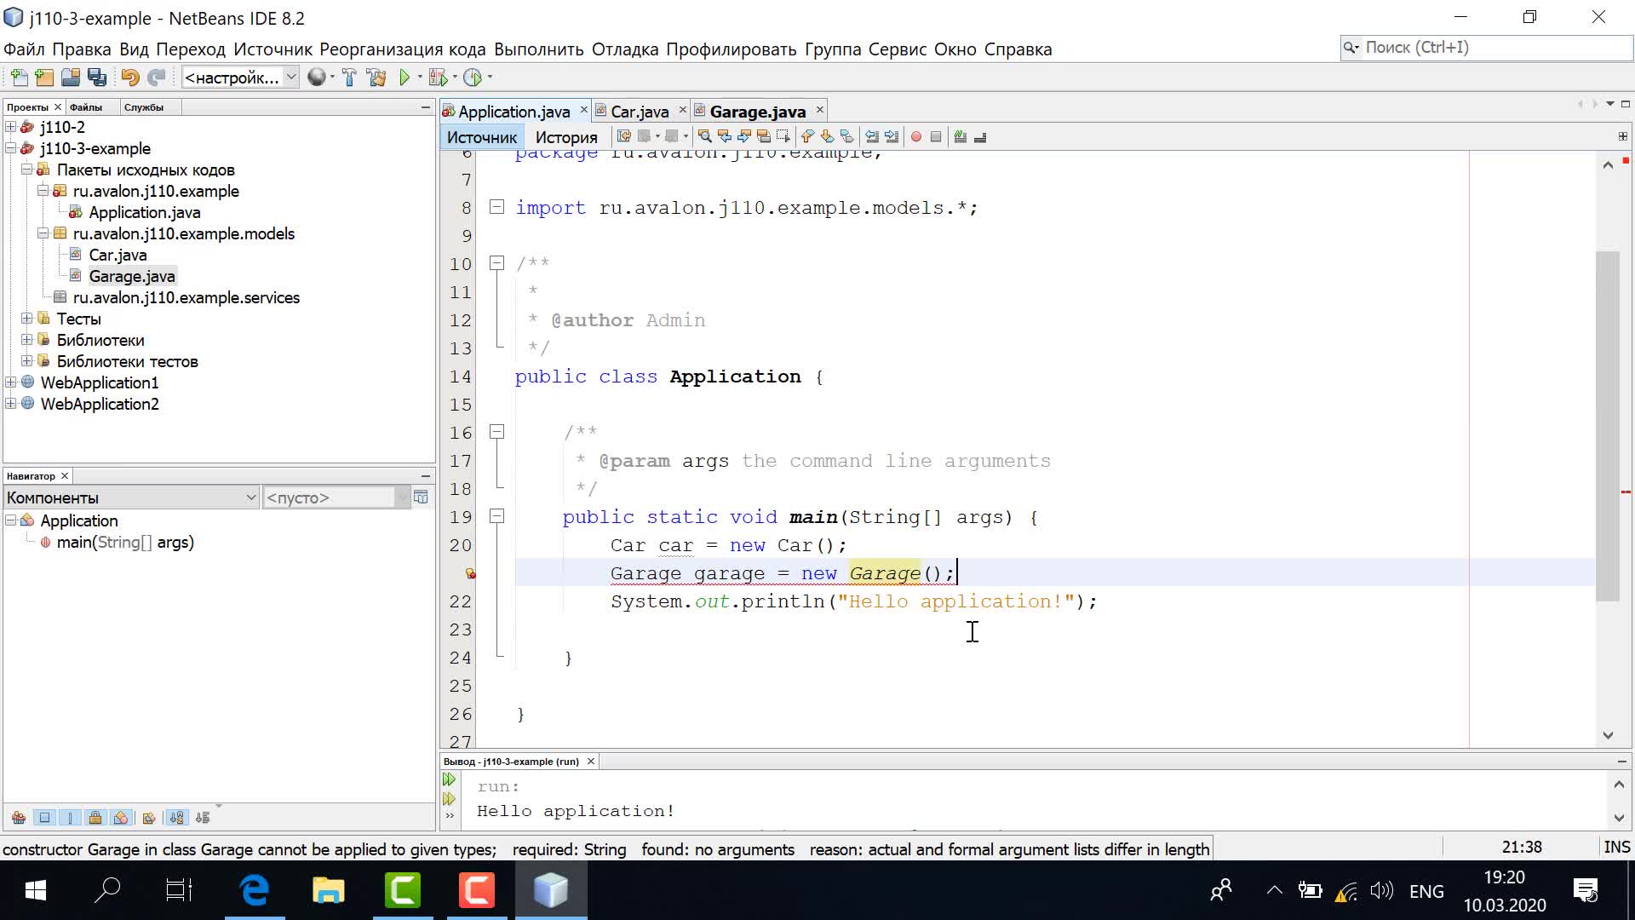The height and width of the screenshot is (920, 1635).
Task: Toggle Show Inherited Members in Navigator
Action: coord(19,818)
